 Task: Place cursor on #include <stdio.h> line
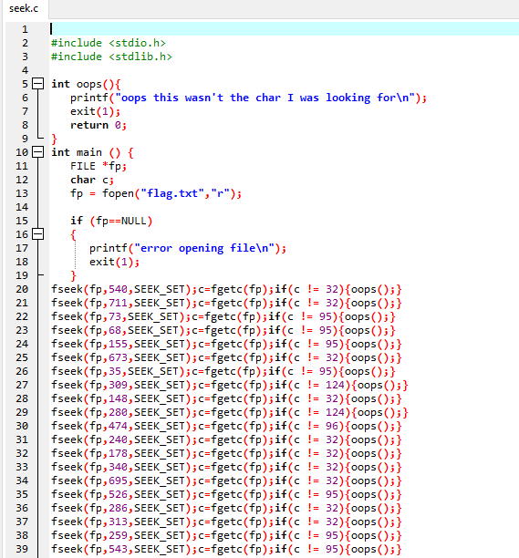click(109, 43)
